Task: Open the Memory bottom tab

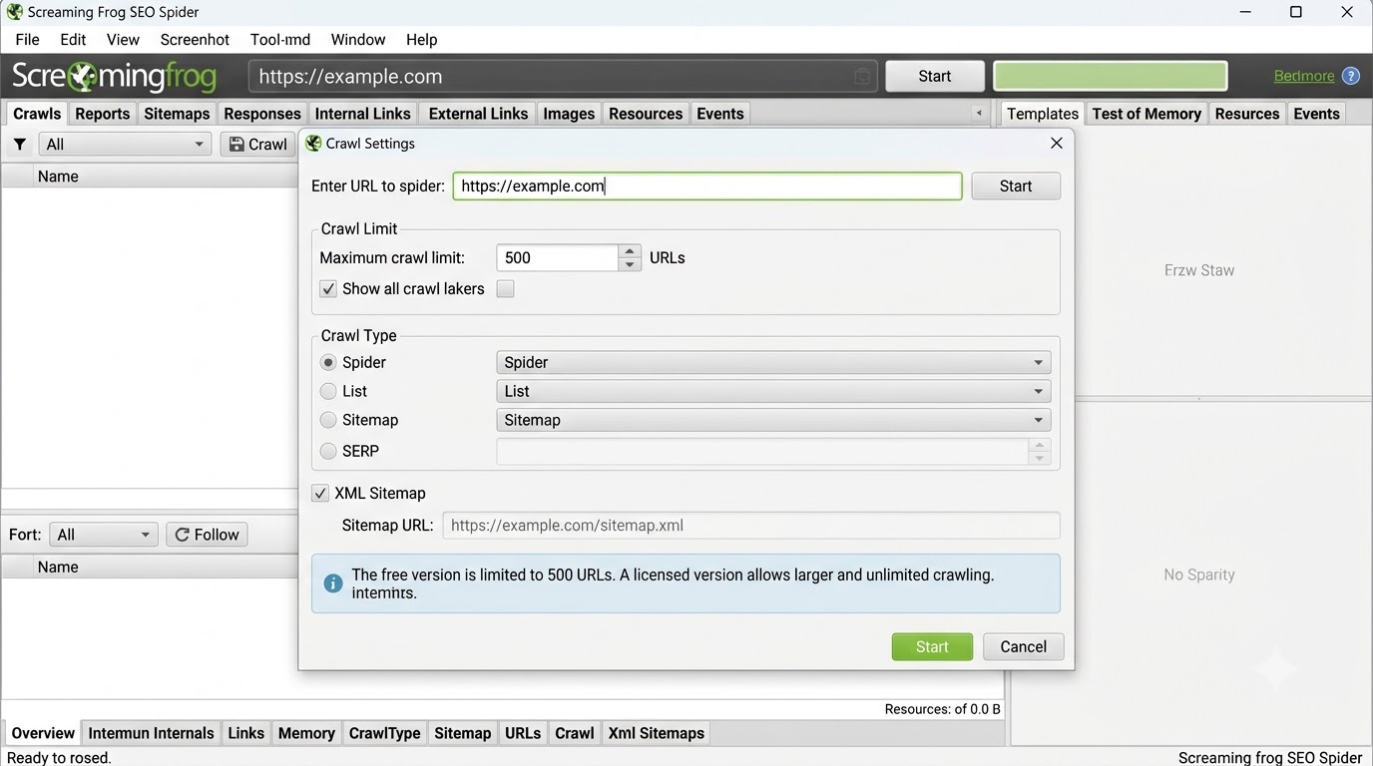Action: click(306, 733)
